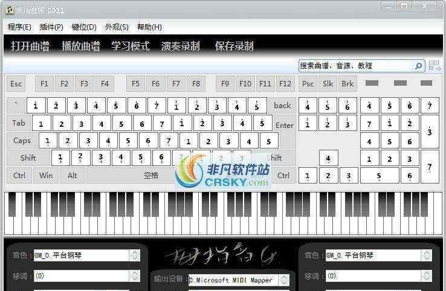Screen dimensions: 446x291
Task: Click the 输出设备 spinner arrows
Action: (x=284, y=280)
